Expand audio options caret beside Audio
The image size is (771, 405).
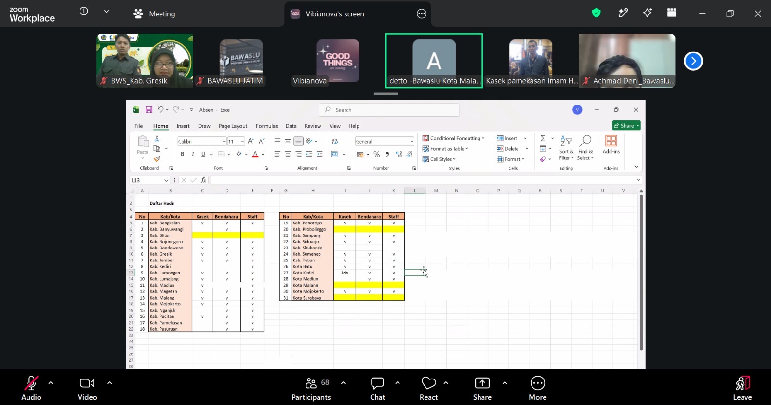pyautogui.click(x=51, y=383)
